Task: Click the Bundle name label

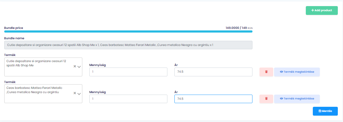Action: point(14,38)
